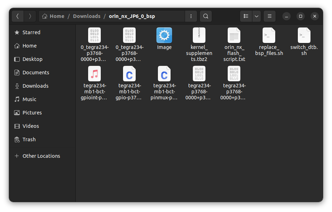Click the Videos film icon in sidebar
The height and width of the screenshot is (212, 332).
[x=17, y=126]
